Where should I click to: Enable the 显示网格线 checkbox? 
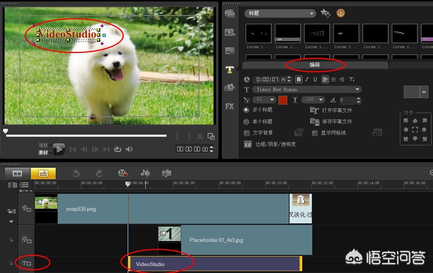tap(315, 133)
